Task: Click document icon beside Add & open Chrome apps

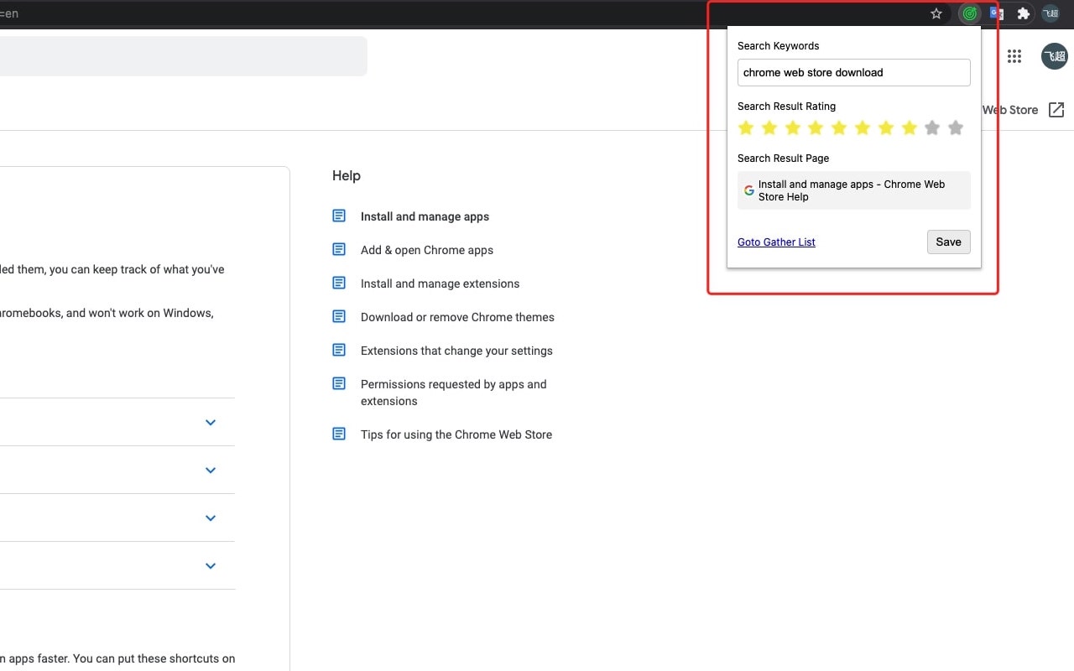Action: point(339,249)
